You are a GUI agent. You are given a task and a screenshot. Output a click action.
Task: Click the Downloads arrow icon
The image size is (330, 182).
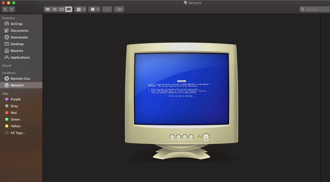click(x=7, y=37)
